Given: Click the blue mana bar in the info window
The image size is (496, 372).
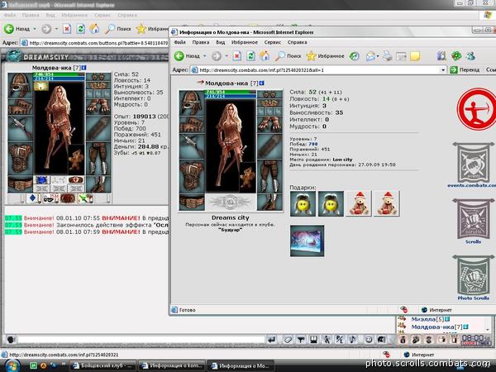Looking at the screenshot, I should [231, 96].
